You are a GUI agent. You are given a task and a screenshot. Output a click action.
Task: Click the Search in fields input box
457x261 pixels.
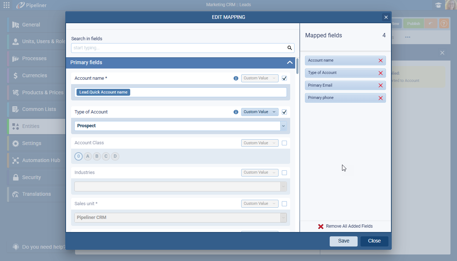(x=178, y=48)
